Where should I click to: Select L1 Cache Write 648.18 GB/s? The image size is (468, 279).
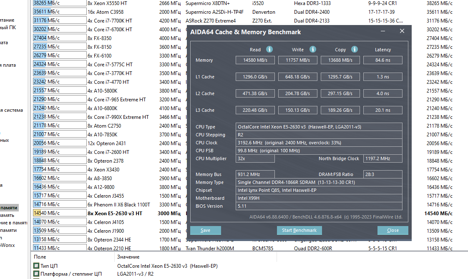click(297, 77)
